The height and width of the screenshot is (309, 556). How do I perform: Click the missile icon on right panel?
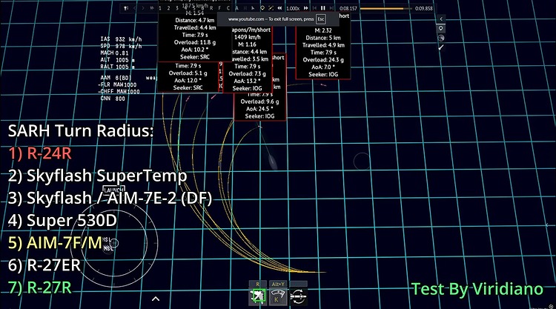[442, 47]
